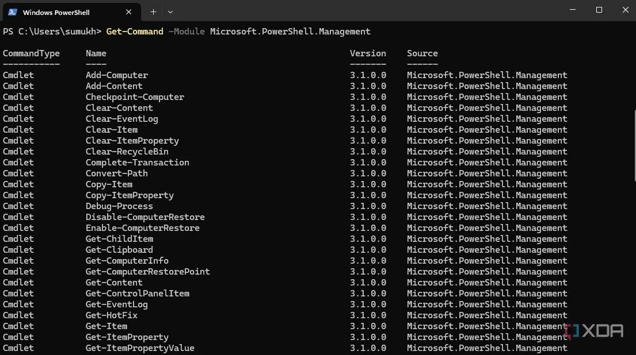Viewport: 636px width, 355px height.
Task: Click the Checkpoint-Computer cmdlet name
Action: pos(135,97)
